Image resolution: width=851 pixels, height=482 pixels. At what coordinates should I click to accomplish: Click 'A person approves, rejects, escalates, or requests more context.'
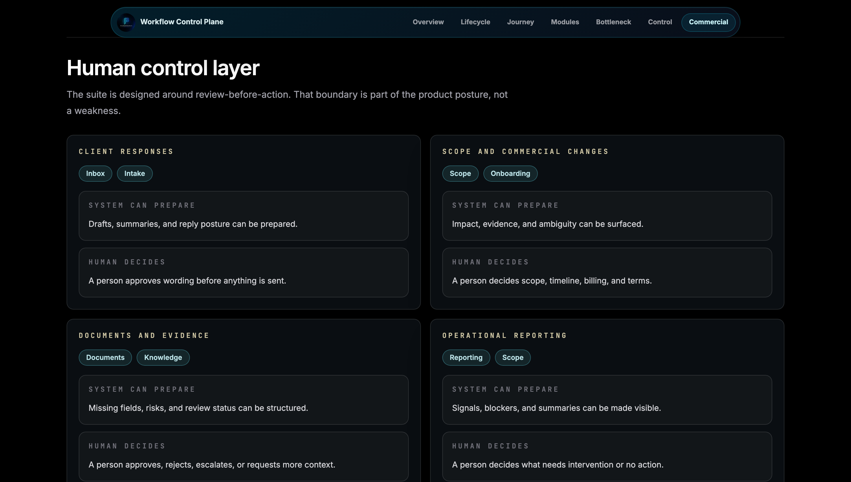pyautogui.click(x=212, y=465)
